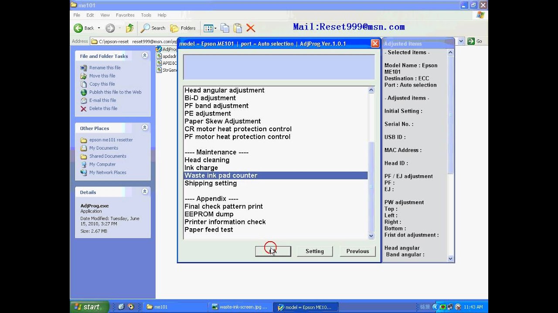The width and height of the screenshot is (558, 313).
Task: Click Move this file task
Action: click(102, 76)
